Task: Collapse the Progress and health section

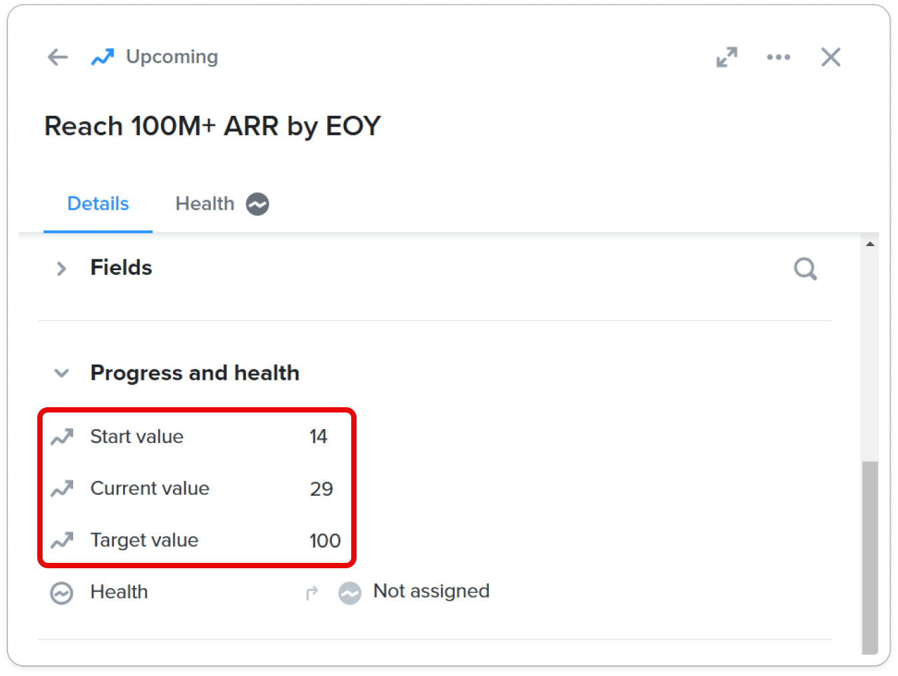Action: click(61, 373)
